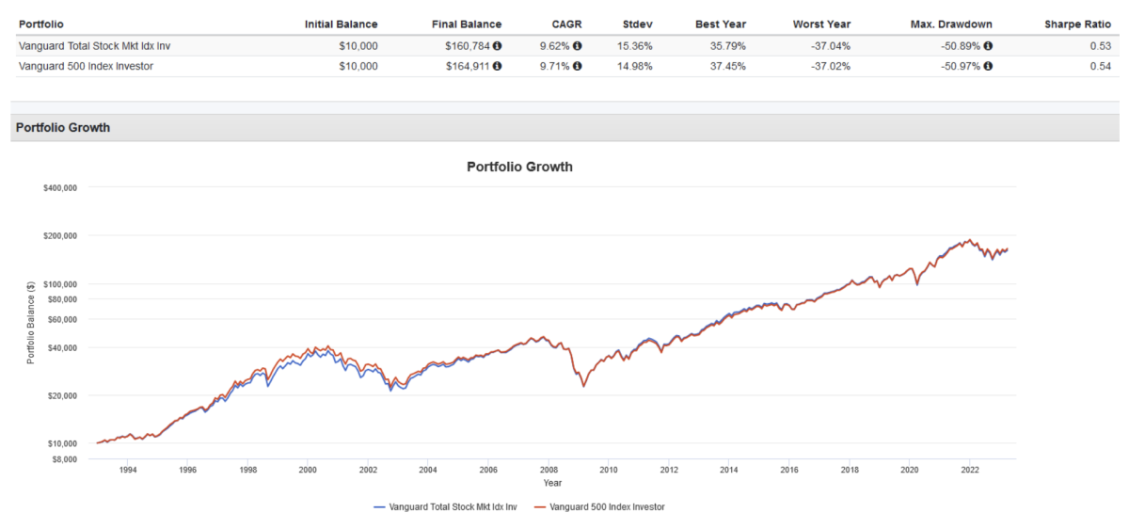1129x529 pixels.
Task: Click the $164,911 final balance value
Action: pyautogui.click(x=468, y=66)
